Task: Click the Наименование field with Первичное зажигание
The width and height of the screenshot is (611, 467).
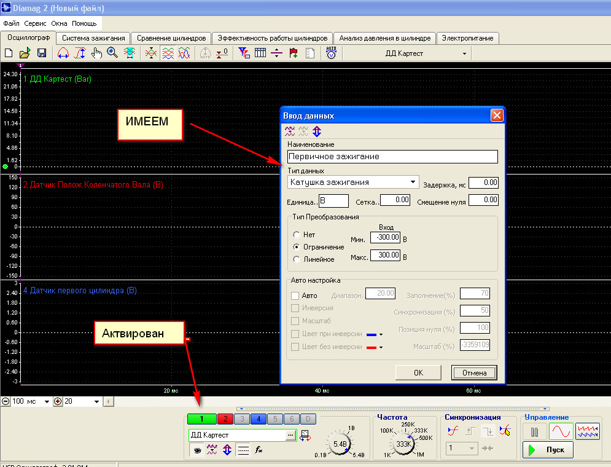Action: [392, 157]
